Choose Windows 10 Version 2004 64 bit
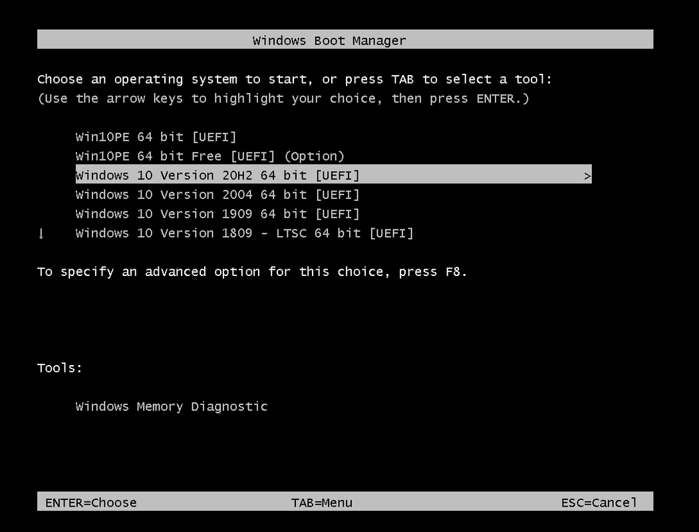 pos(217,195)
